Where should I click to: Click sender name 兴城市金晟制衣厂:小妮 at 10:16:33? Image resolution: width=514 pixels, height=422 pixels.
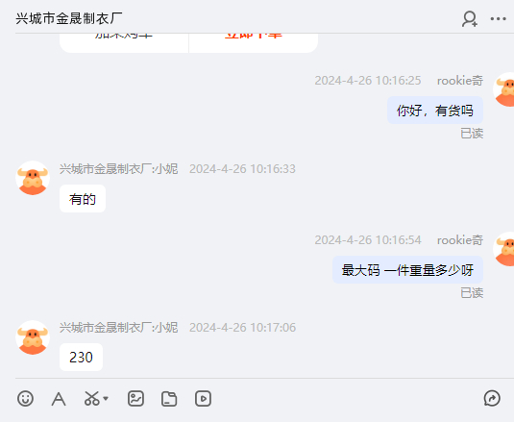(x=119, y=169)
